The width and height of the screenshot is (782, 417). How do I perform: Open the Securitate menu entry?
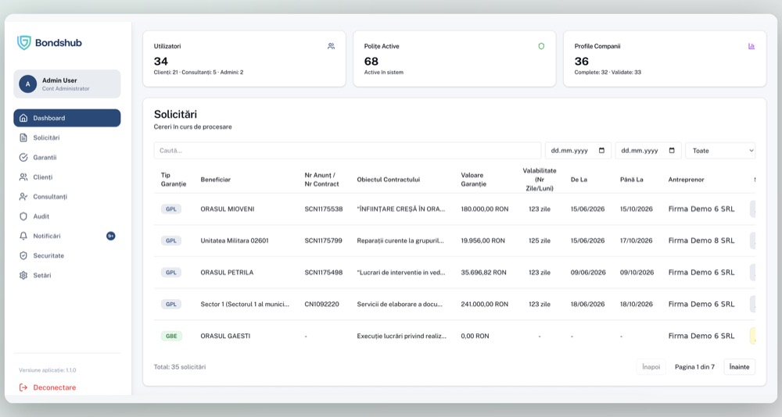tap(66, 255)
